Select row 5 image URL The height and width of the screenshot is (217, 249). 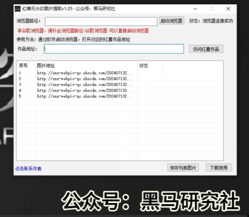point(85,96)
